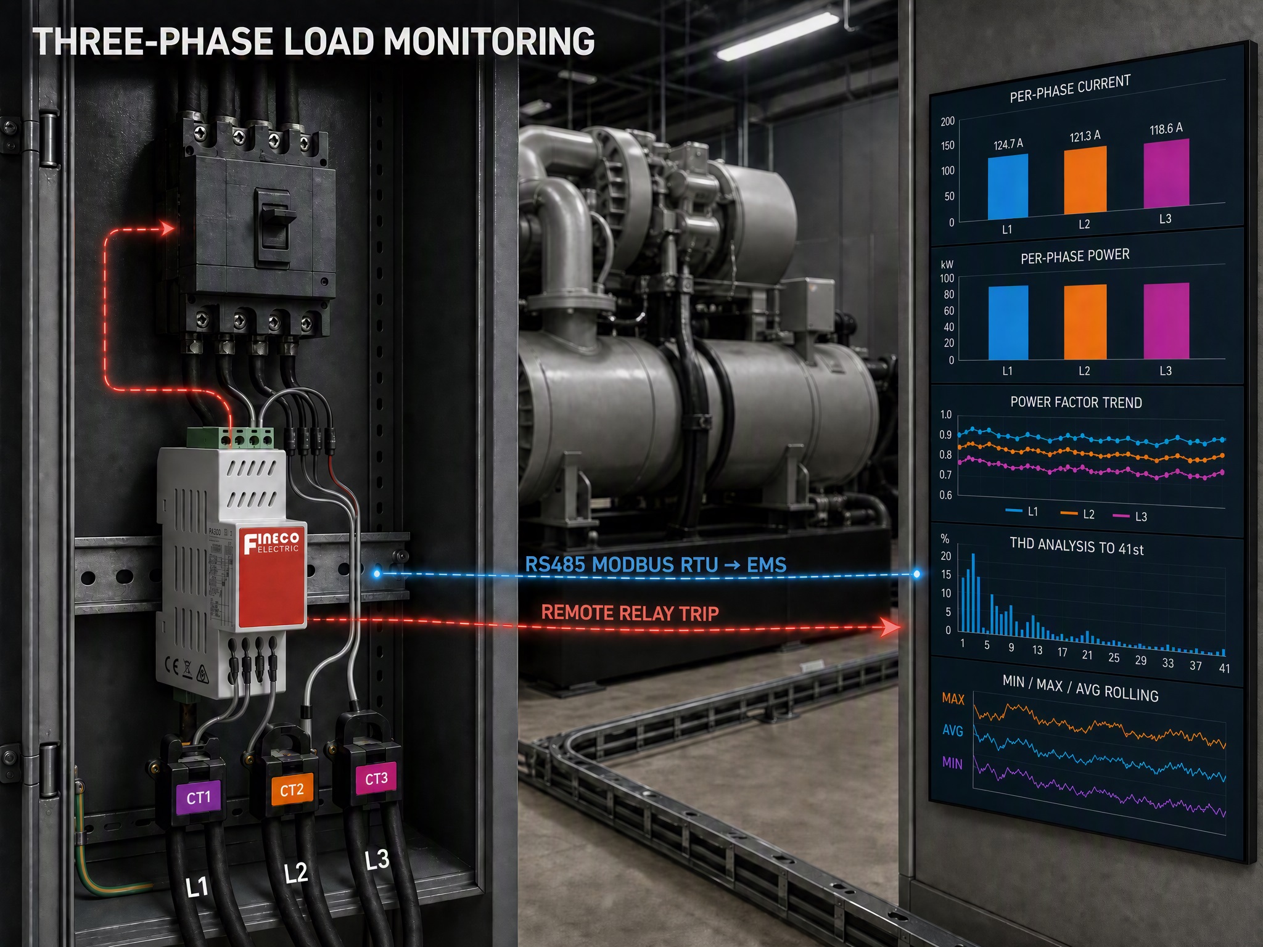Click the white L1 cable label
The width and height of the screenshot is (1263, 947).
pyautogui.click(x=197, y=888)
